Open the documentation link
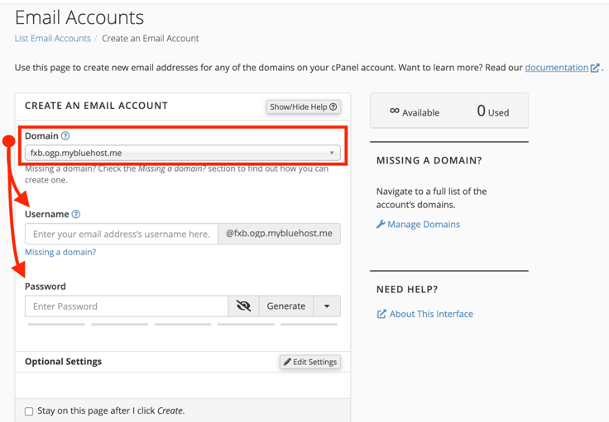Image resolution: width=609 pixels, height=422 pixels. [557, 68]
